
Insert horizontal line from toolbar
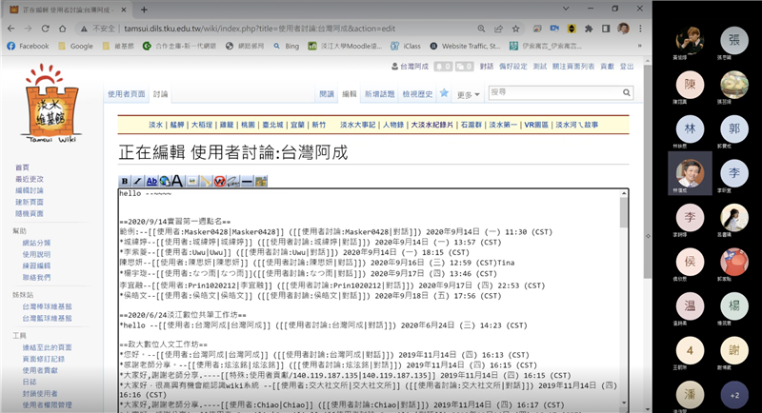(248, 181)
